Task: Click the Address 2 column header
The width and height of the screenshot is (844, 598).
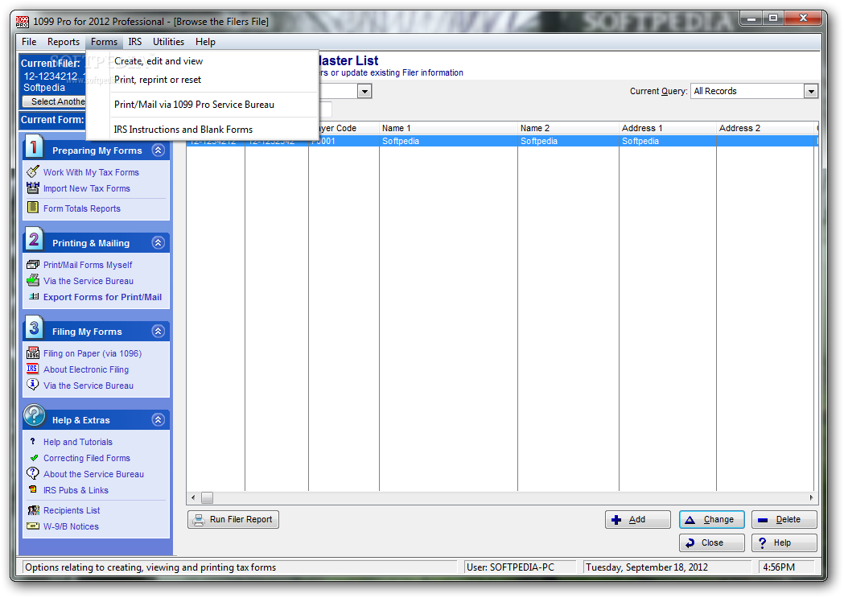Action: 765,128
